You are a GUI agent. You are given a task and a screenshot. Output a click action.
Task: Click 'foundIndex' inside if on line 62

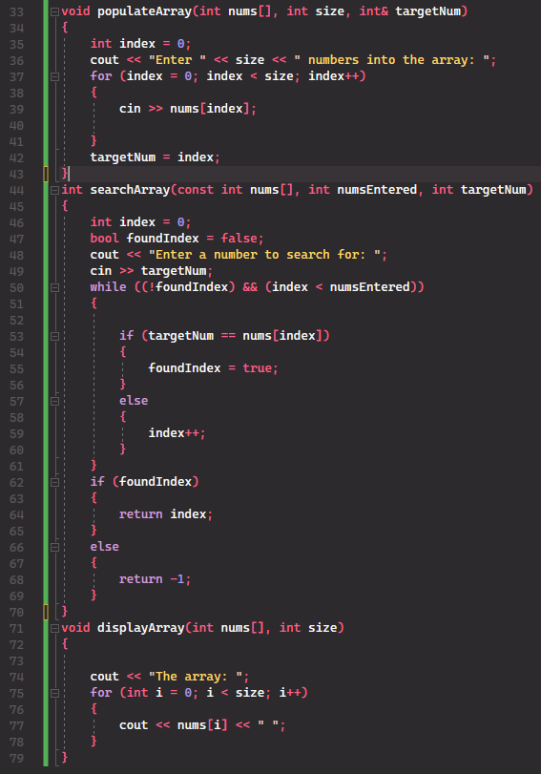click(155, 481)
